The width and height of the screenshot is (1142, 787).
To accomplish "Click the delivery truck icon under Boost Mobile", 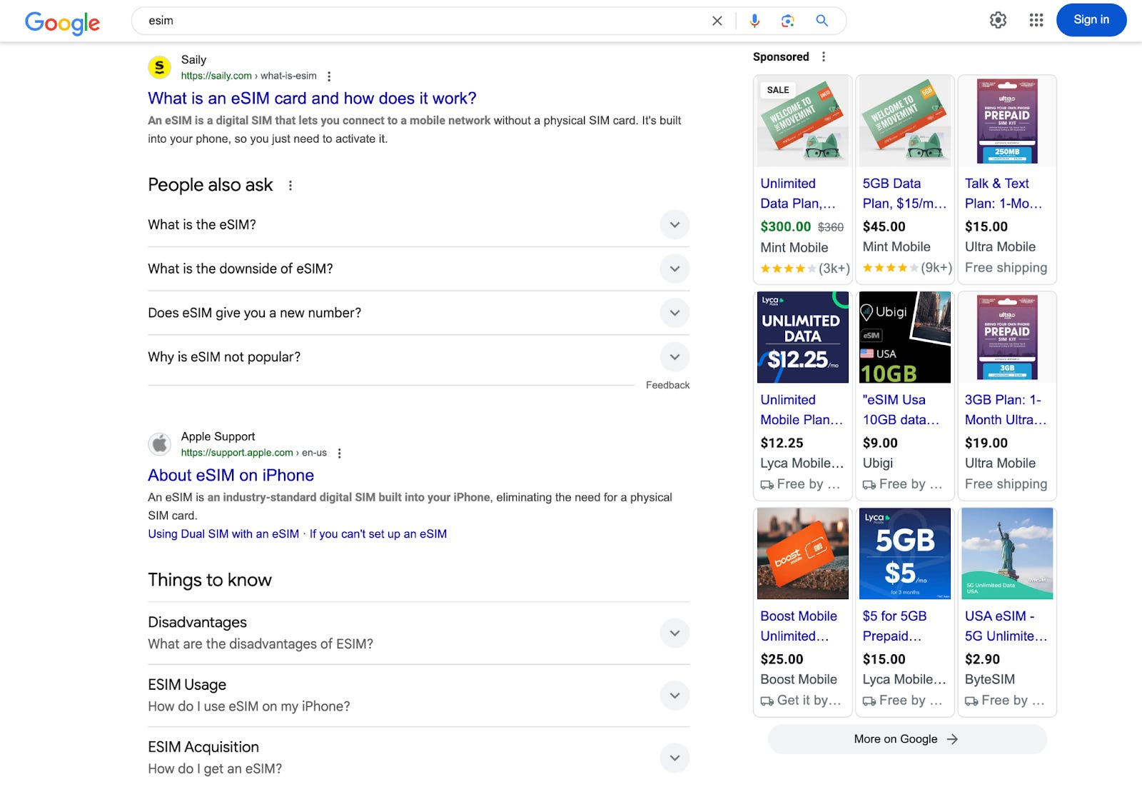I will [767, 701].
